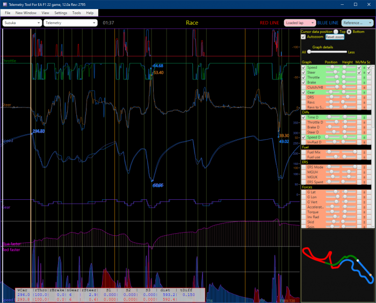Enable the DRS graph checkbox

pyautogui.click(x=304, y=97)
